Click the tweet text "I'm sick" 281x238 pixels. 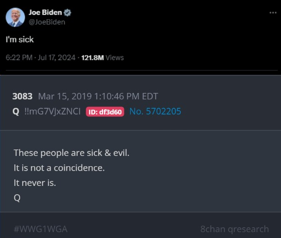tap(20, 39)
